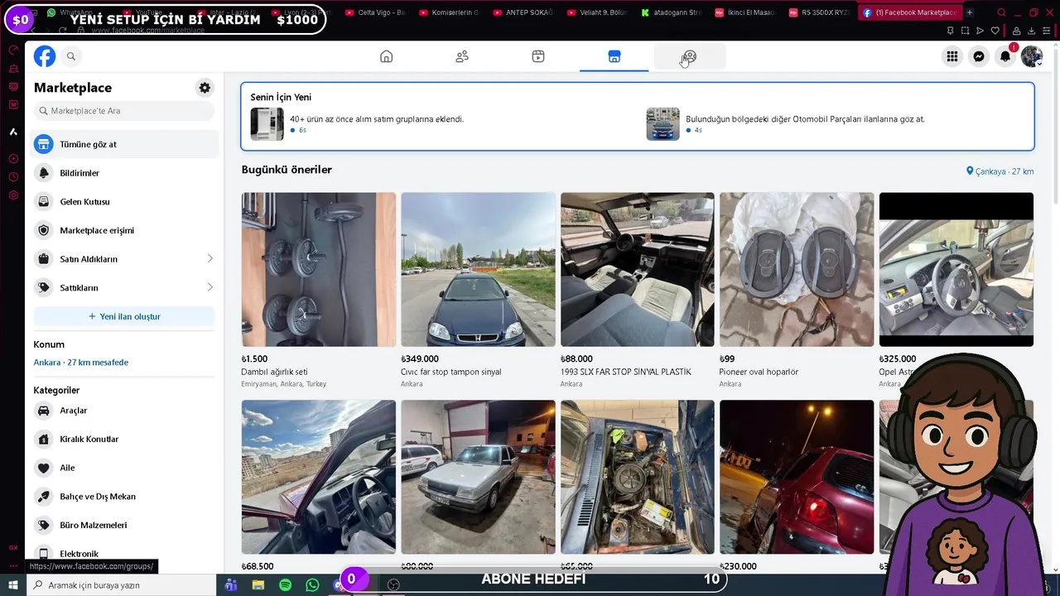Open Marketplace settings gear
Viewport: 1060px width, 596px height.
tap(205, 88)
